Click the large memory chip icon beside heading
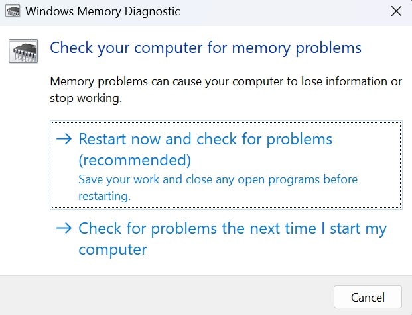 pyautogui.click(x=24, y=51)
